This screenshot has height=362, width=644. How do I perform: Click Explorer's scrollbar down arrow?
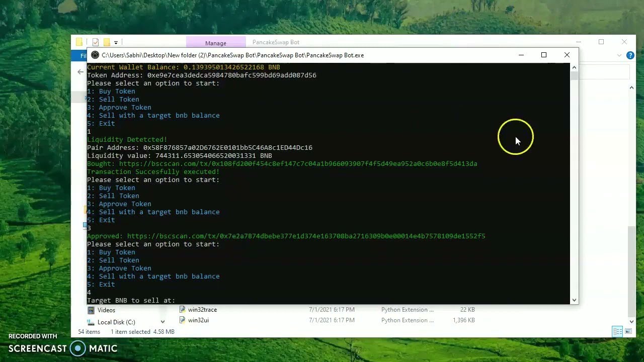632,322
